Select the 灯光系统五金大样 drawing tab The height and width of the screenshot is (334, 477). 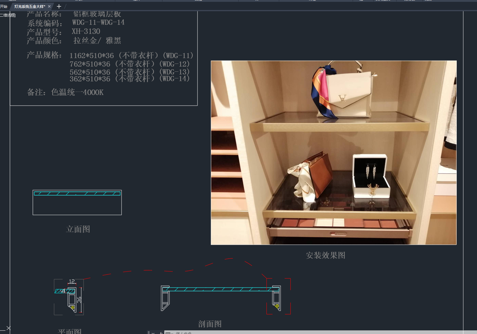[x=30, y=6]
